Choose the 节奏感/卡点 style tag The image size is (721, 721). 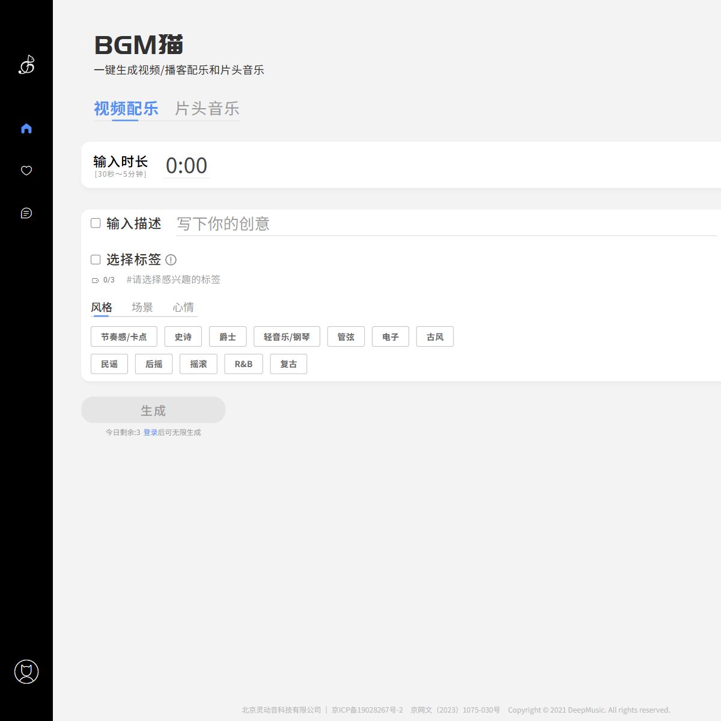pyautogui.click(x=124, y=337)
